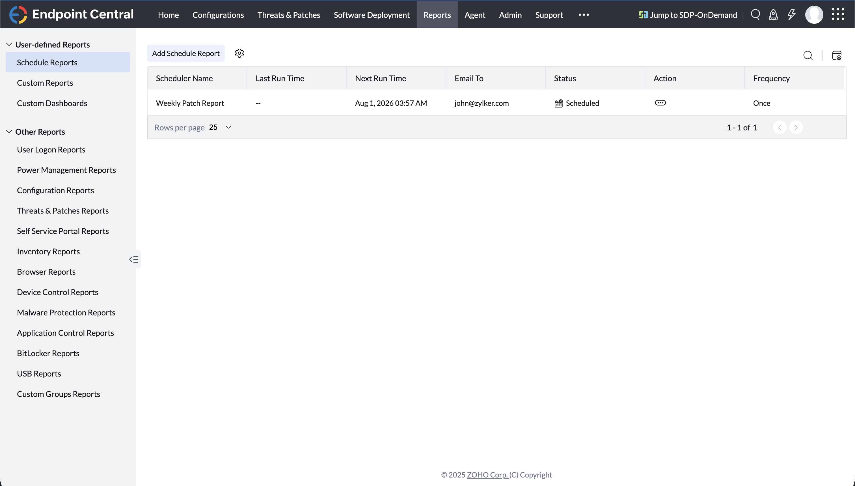
Task: Collapse the User-defined Reports section
Action: 9,44
